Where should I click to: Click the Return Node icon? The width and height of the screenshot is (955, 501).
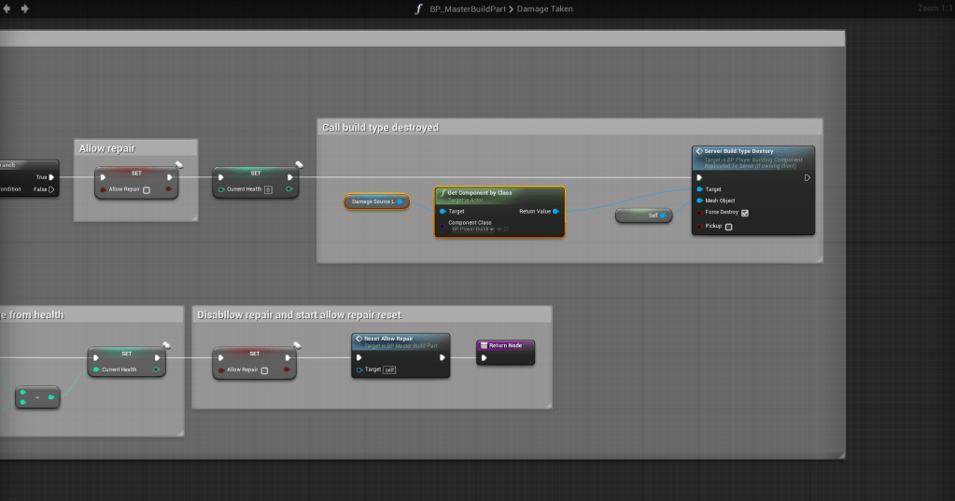(484, 345)
